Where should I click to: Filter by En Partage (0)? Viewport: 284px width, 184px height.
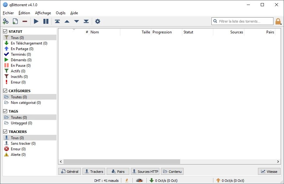(x=30, y=49)
